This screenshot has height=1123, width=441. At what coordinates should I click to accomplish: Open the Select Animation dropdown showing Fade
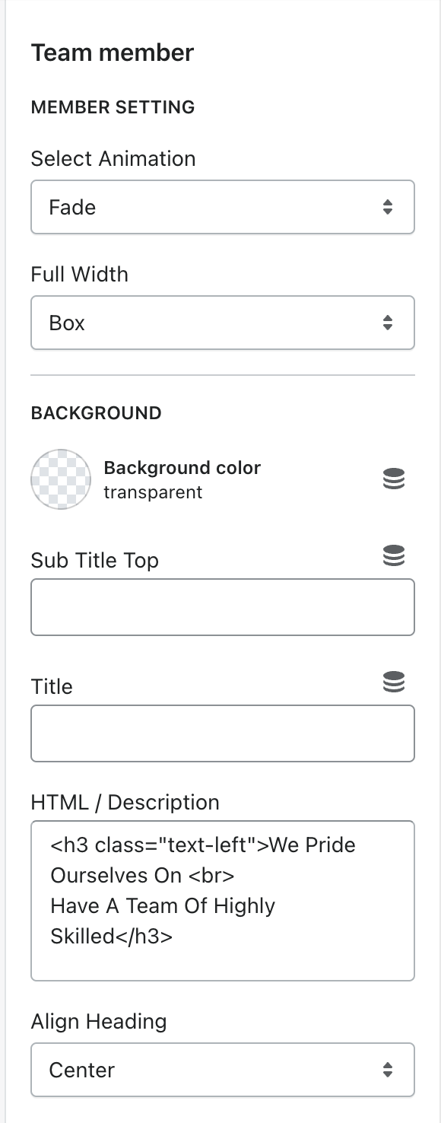(223, 207)
